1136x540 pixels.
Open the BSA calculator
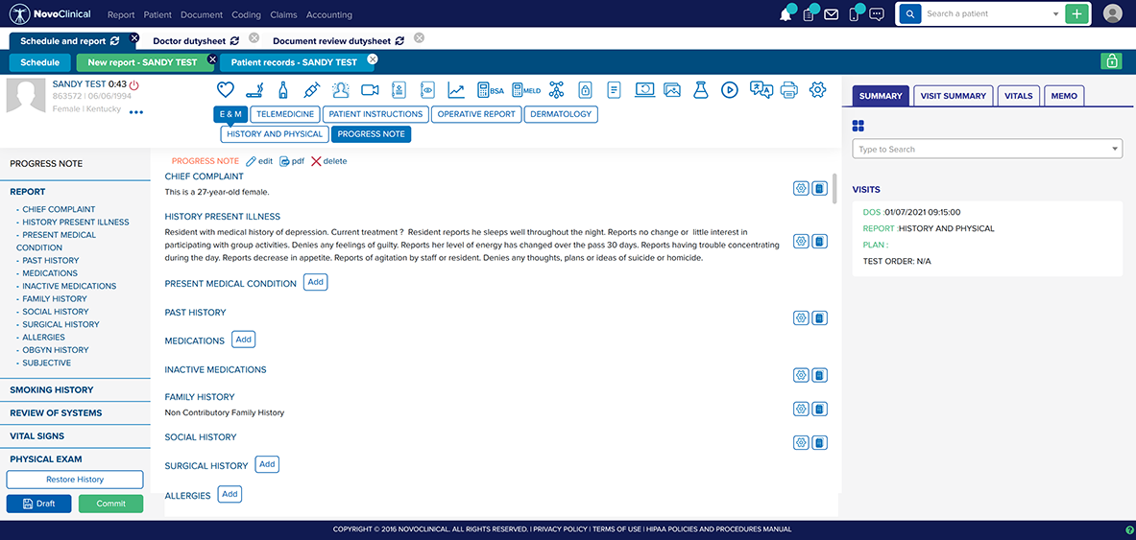pyautogui.click(x=489, y=90)
